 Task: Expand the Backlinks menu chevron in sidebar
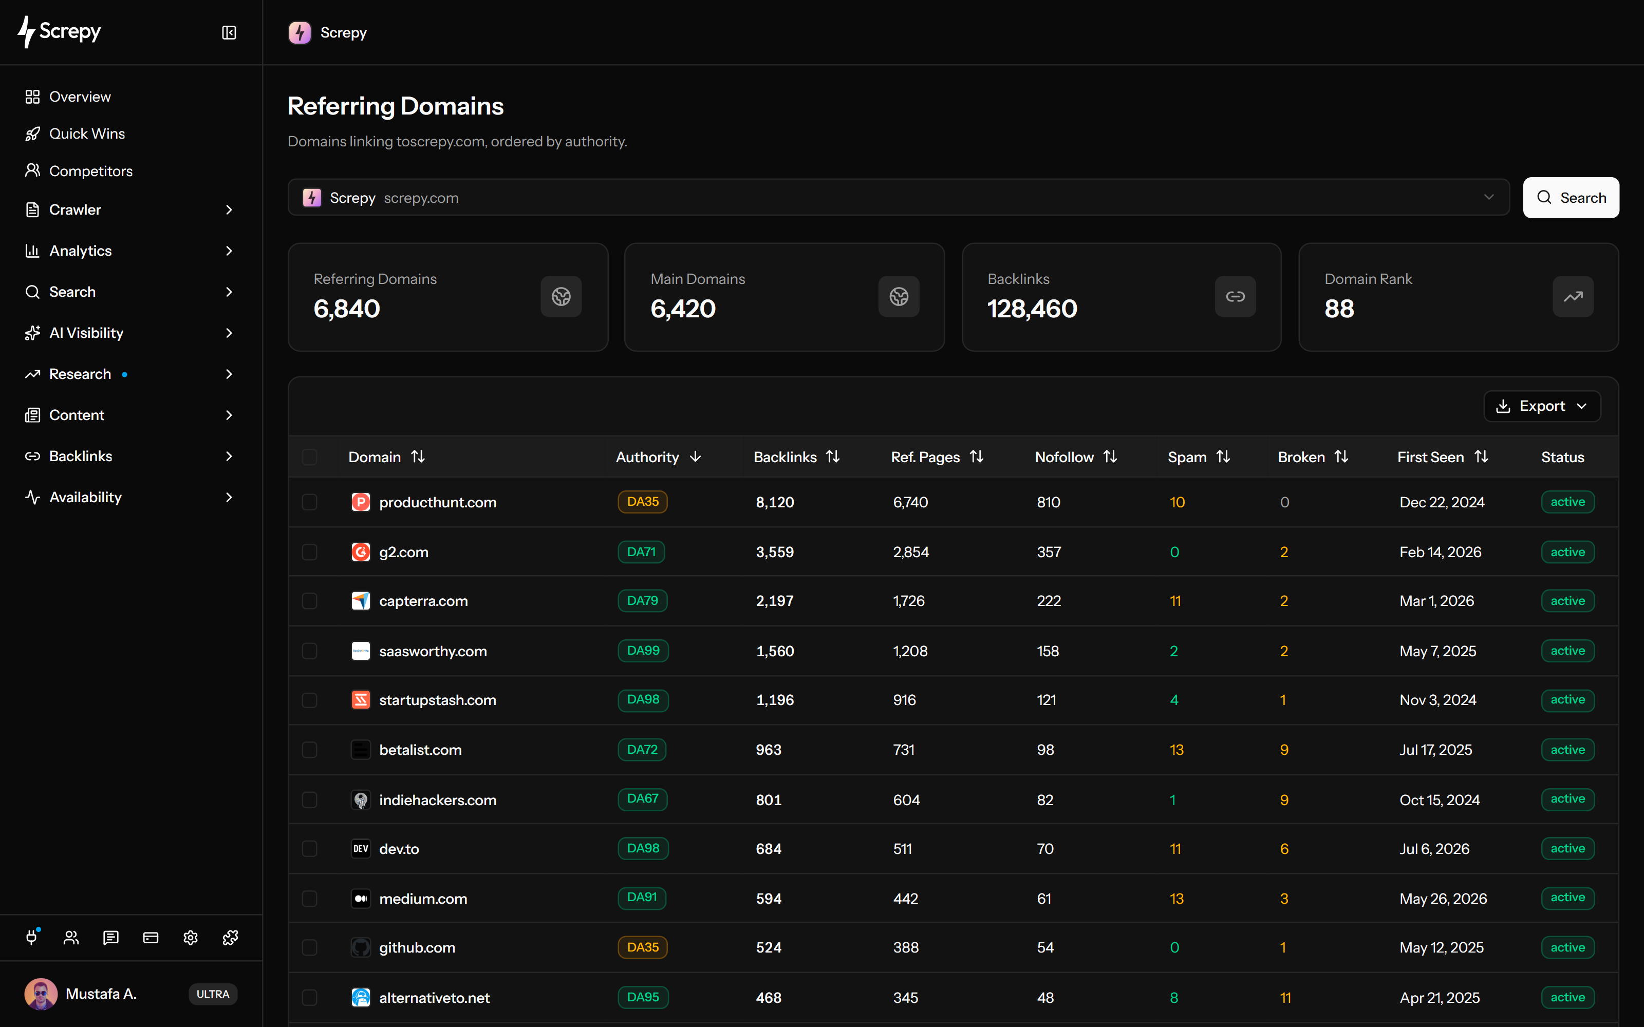point(229,457)
